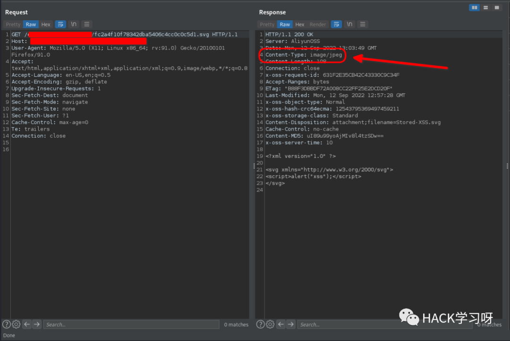Switch Request view to Pretty tab

click(x=13, y=25)
